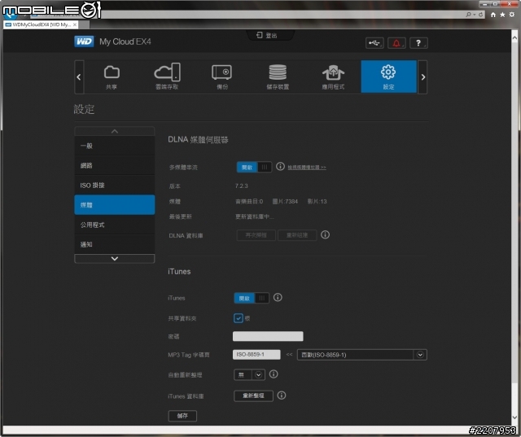Image resolution: width=521 pixels, height=437 pixels.
Task: Click the 儲存 save button
Action: (182, 416)
